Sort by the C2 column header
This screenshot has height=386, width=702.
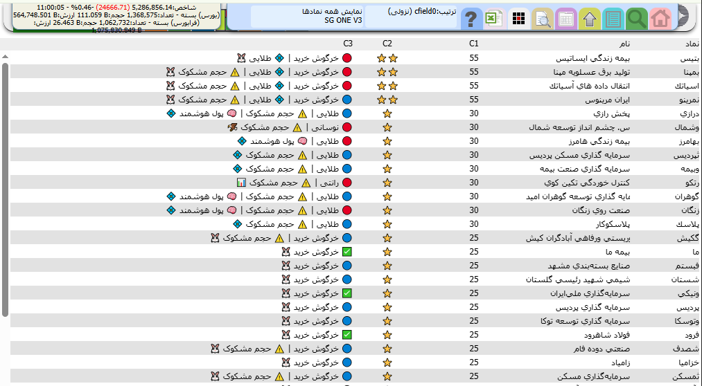[387, 44]
